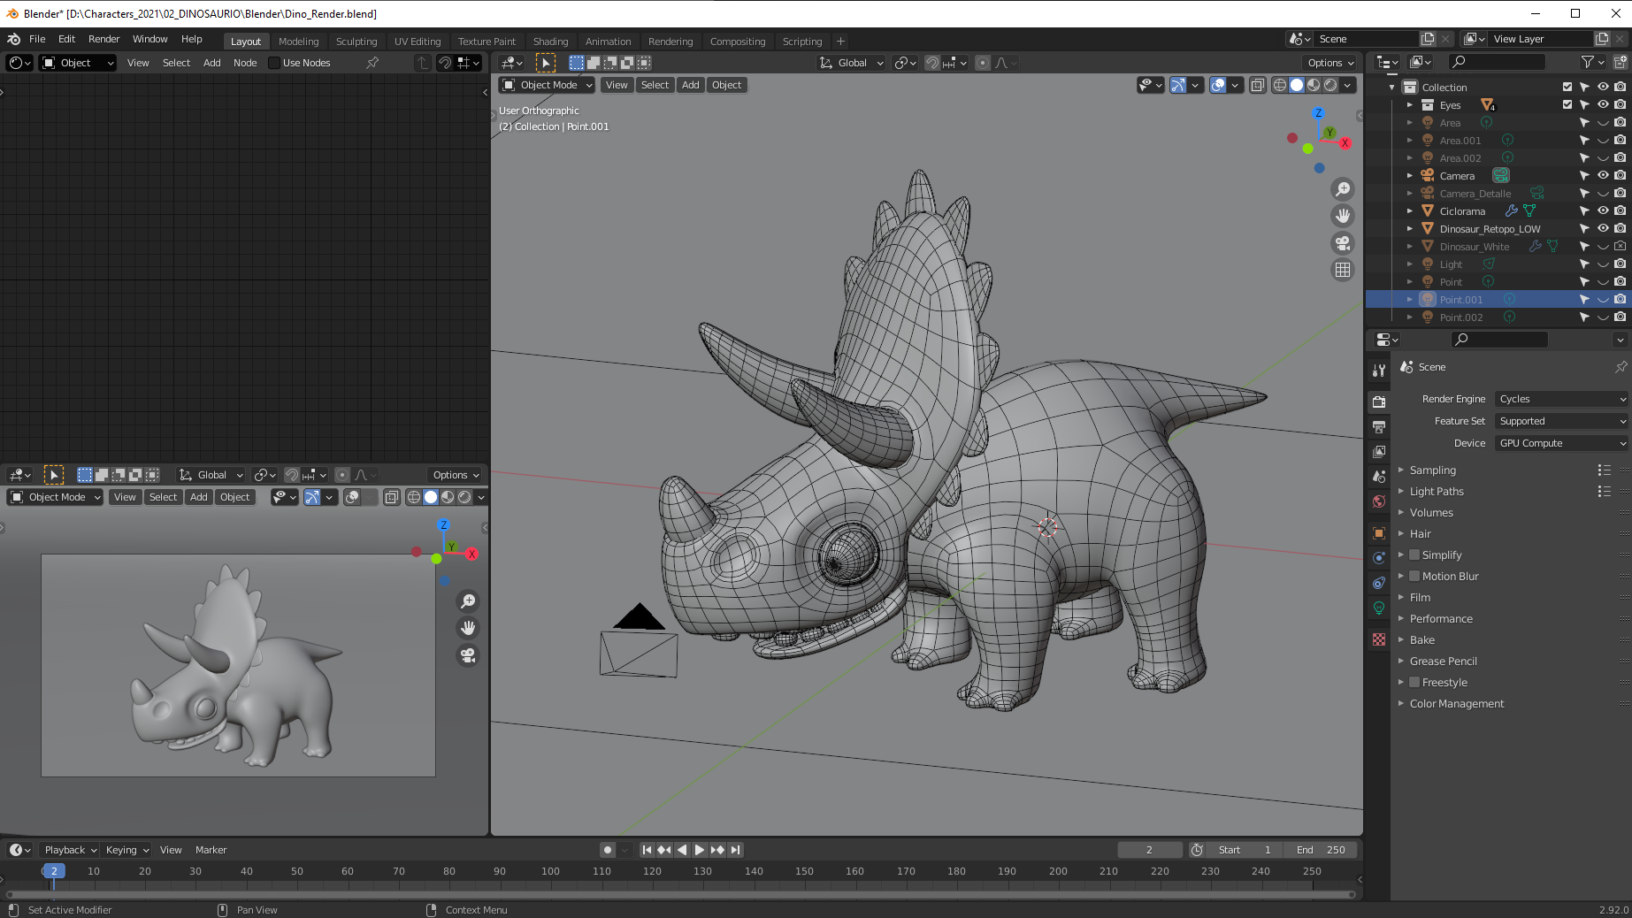1632x918 pixels.
Task: Hide the Ciclorama object with eye icon
Action: pyautogui.click(x=1602, y=211)
